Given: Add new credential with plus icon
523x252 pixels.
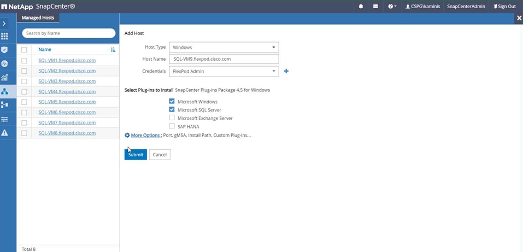Looking at the screenshot, I should [286, 71].
